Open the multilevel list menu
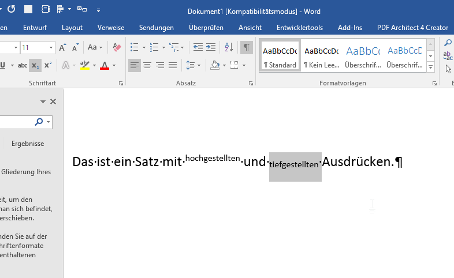Image resolution: width=454 pixels, height=278 pixels. (176, 47)
